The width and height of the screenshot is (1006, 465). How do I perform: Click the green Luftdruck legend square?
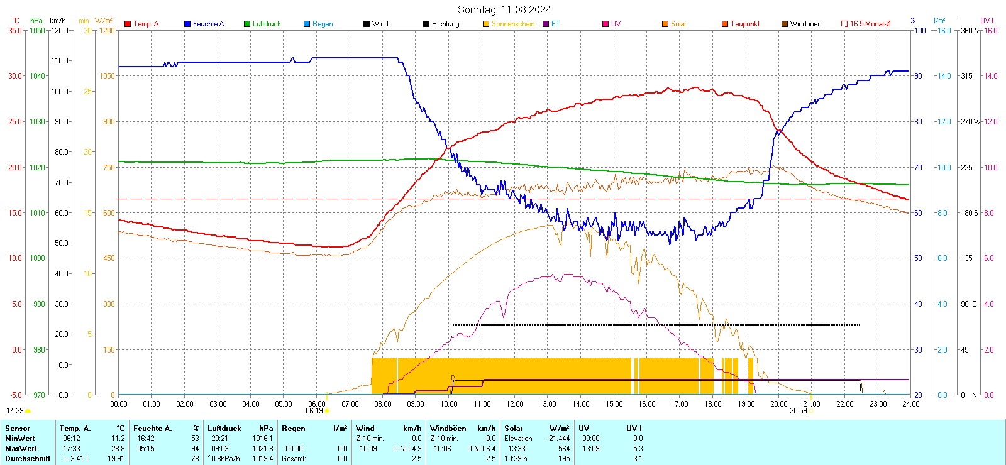pyautogui.click(x=247, y=24)
